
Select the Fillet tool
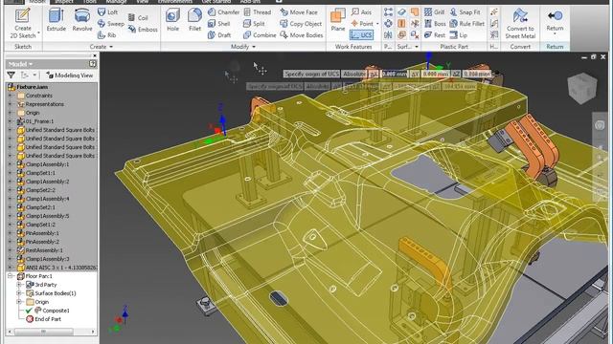click(194, 20)
